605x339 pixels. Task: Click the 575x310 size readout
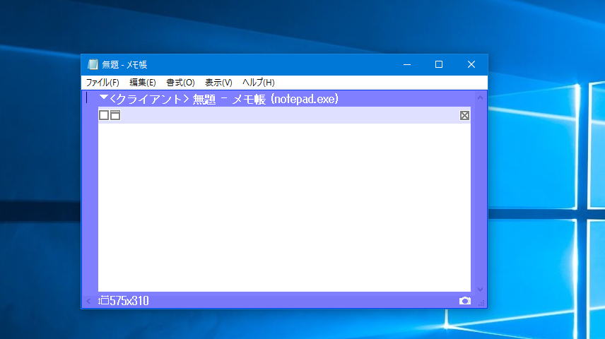(x=129, y=300)
